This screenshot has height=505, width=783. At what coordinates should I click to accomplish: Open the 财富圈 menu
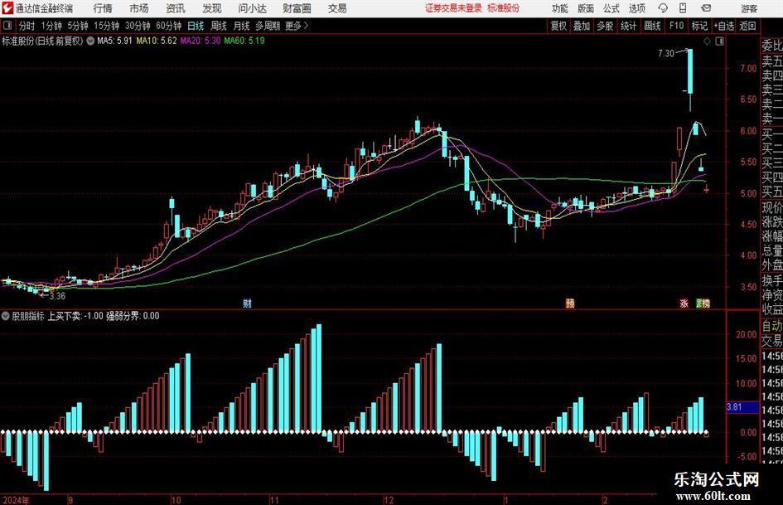297,8
